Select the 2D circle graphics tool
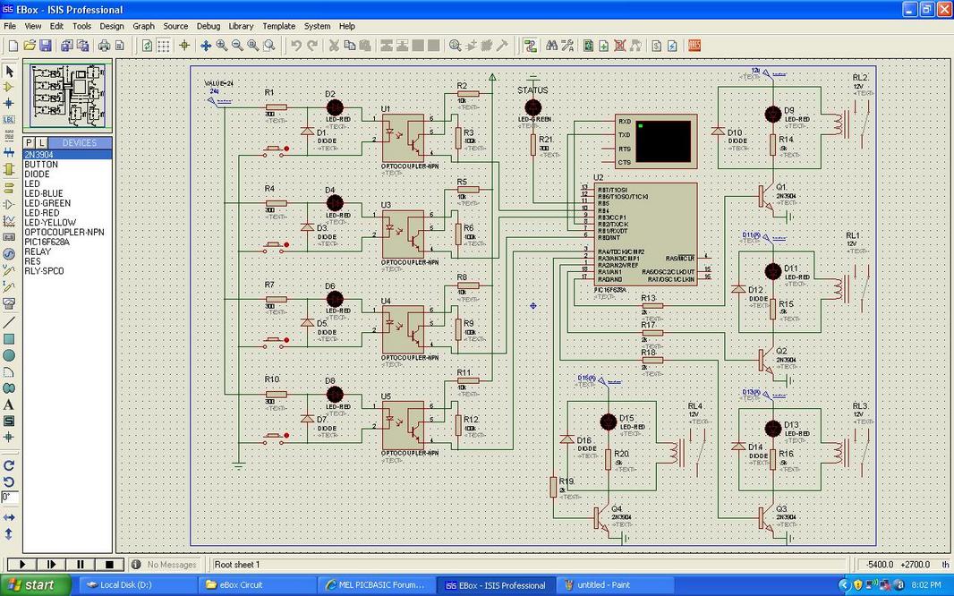This screenshot has height=596, width=954. (x=9, y=355)
